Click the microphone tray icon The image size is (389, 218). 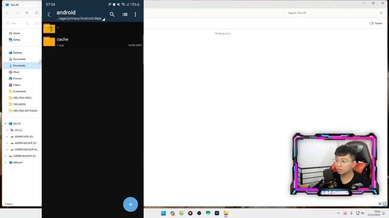(351, 213)
